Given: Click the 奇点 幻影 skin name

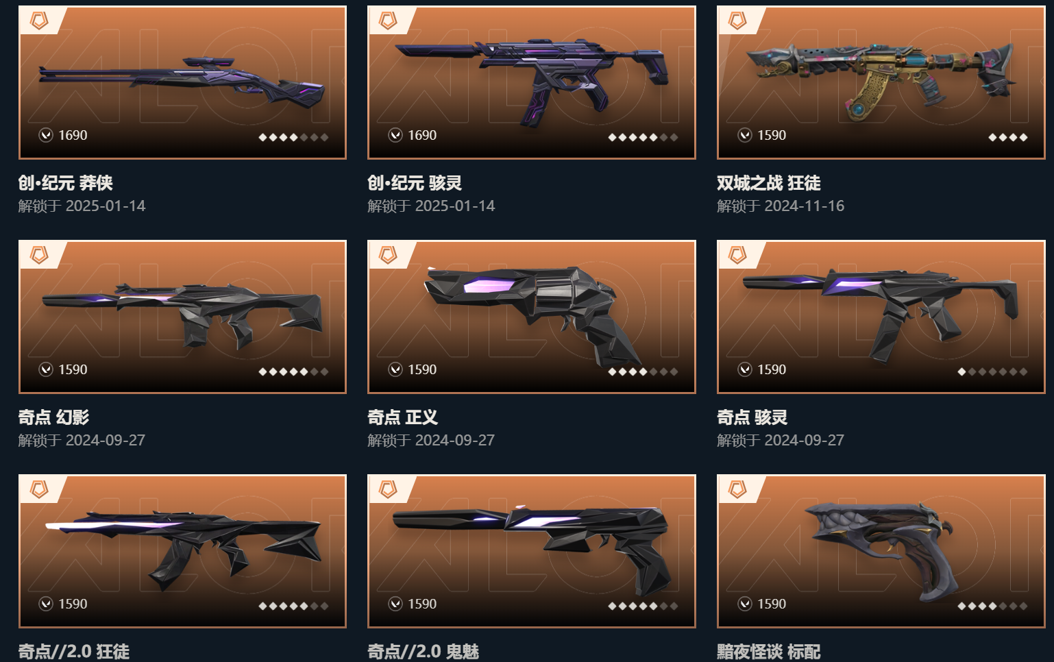Looking at the screenshot, I should pyautogui.click(x=53, y=417).
